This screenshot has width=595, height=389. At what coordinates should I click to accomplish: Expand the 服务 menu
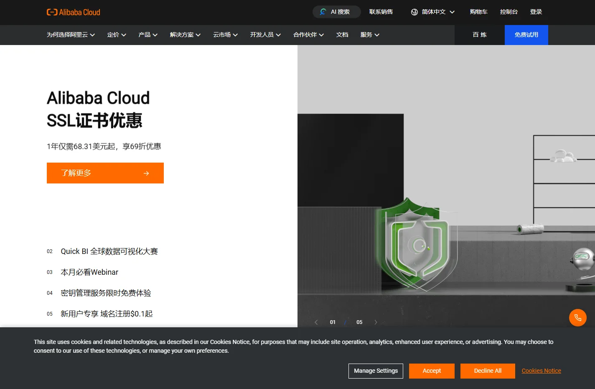[370, 35]
